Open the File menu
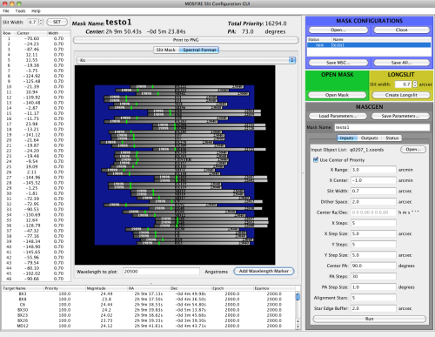 [6, 11]
